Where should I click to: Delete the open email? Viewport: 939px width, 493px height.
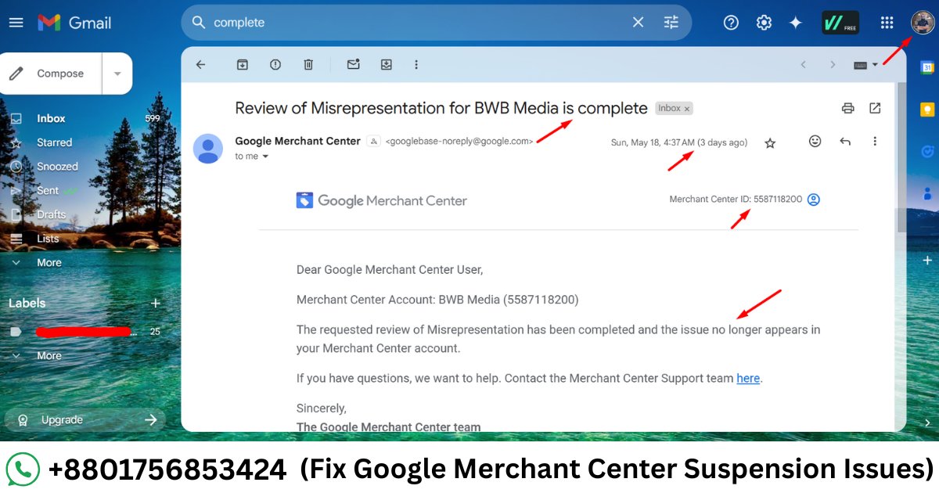point(308,64)
